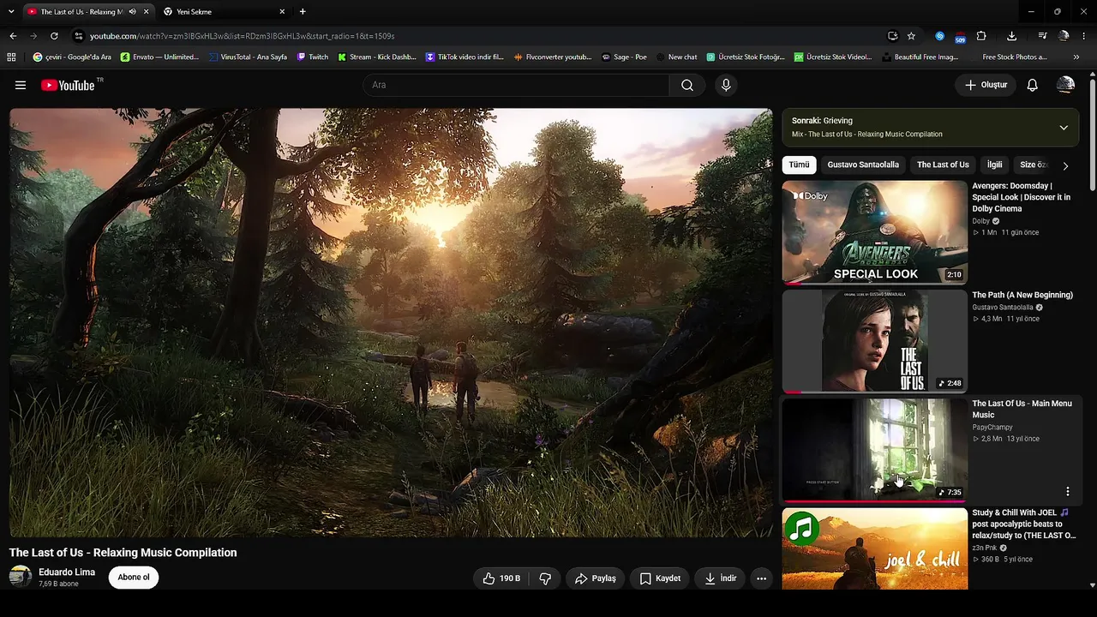Click inside the Ara search field

click(x=516, y=85)
